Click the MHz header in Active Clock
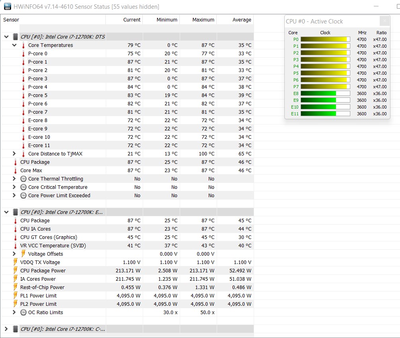 [362, 33]
